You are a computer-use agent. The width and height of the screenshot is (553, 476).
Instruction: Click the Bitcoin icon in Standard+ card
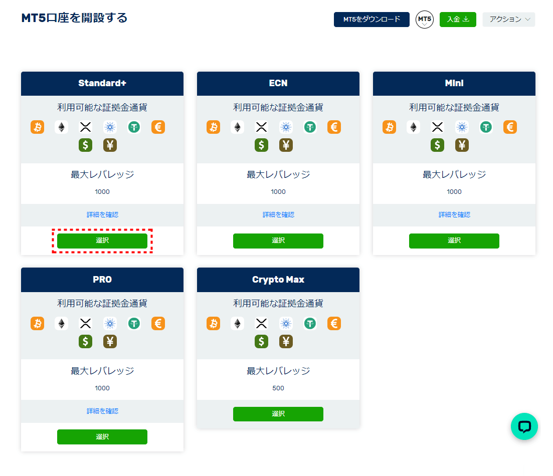tap(38, 127)
